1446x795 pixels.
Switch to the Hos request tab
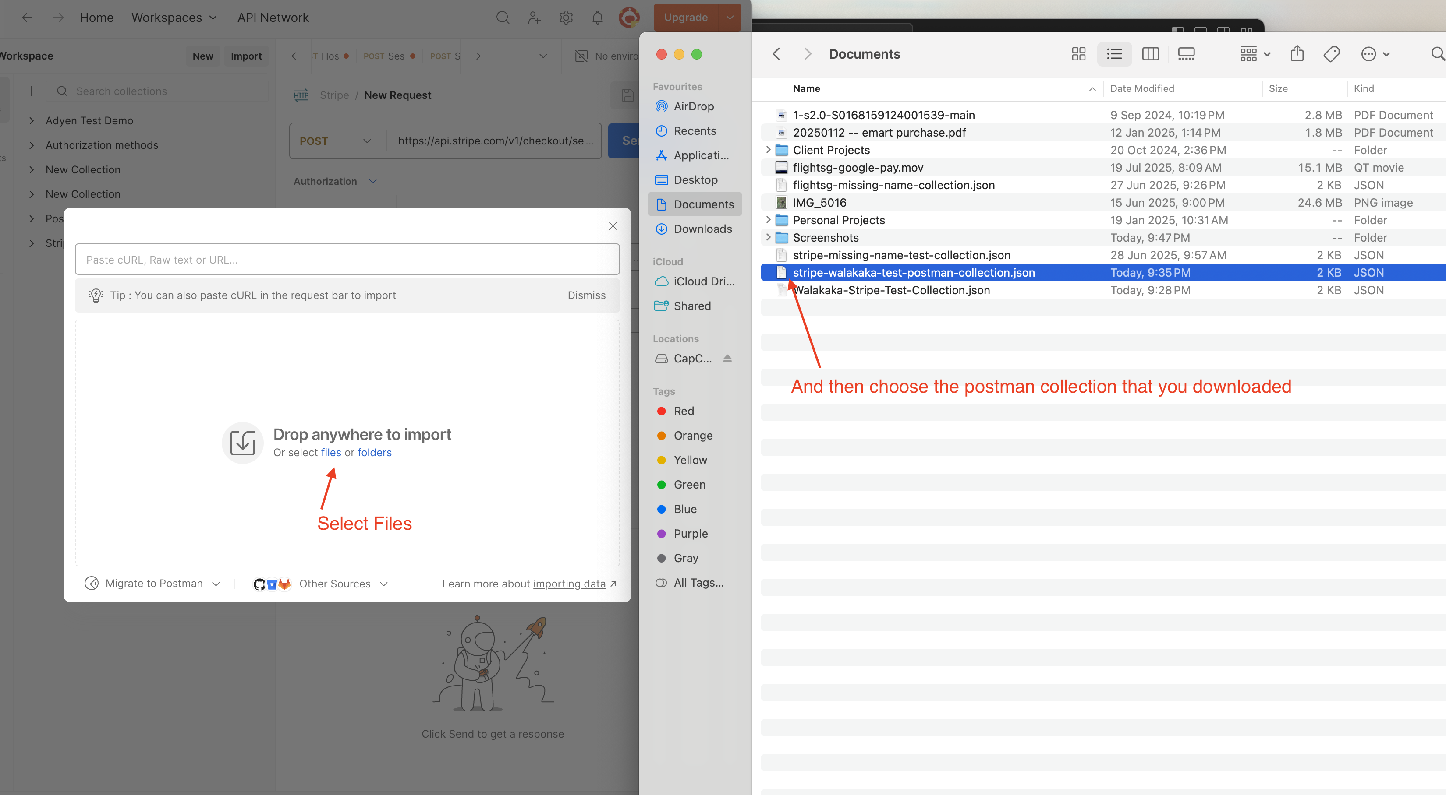(331, 56)
